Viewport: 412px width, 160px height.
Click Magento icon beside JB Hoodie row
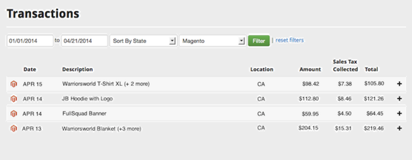[14, 99]
